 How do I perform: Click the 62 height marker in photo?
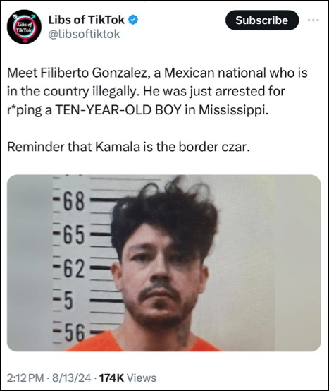tap(74, 269)
